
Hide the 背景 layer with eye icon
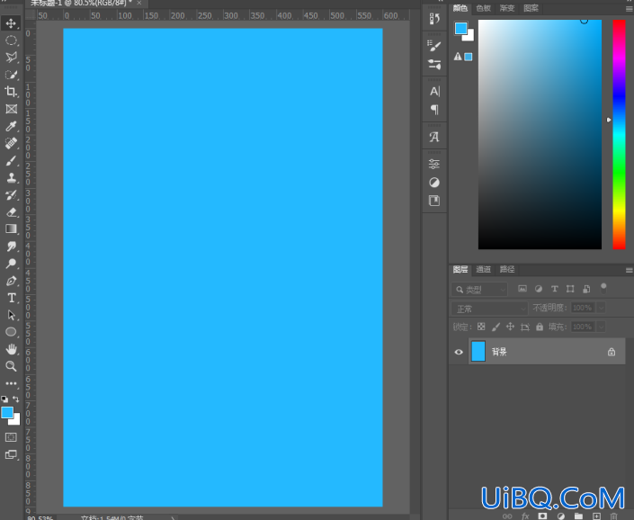tap(459, 352)
